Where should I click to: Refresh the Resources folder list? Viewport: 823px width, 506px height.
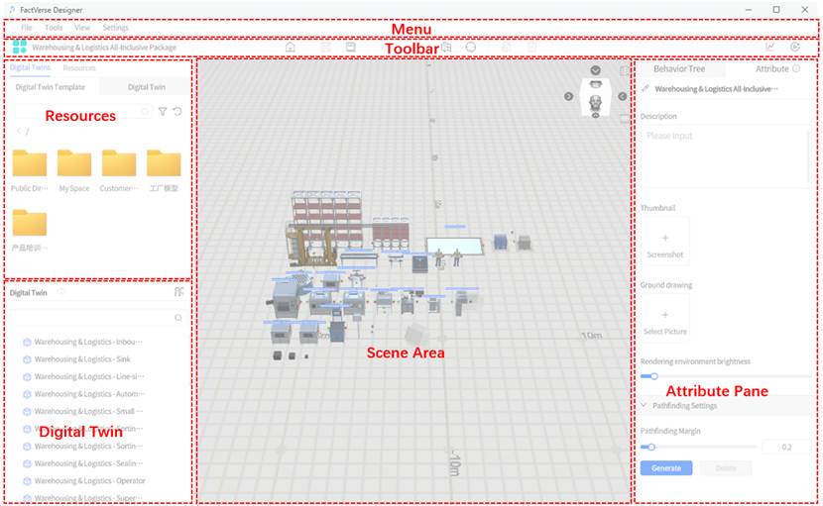177,112
